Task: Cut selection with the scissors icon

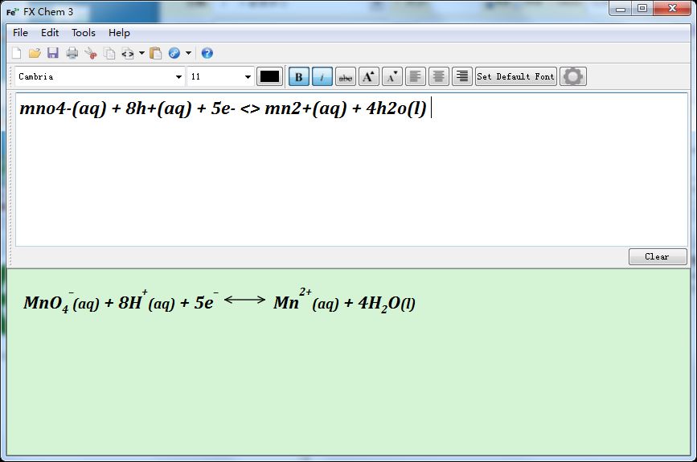Action: point(91,54)
